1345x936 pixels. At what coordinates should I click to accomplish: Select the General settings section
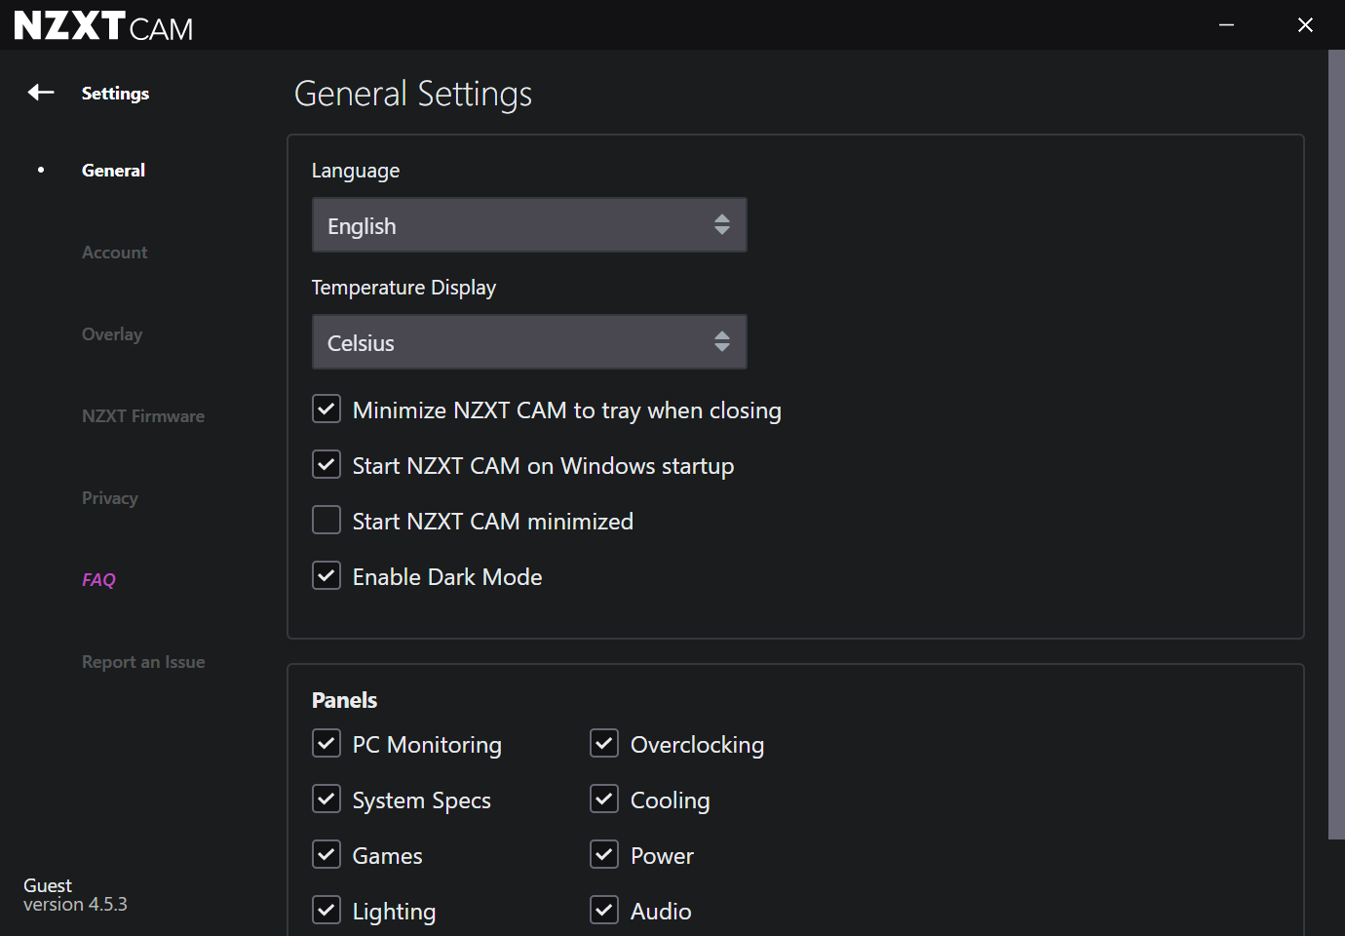113,170
